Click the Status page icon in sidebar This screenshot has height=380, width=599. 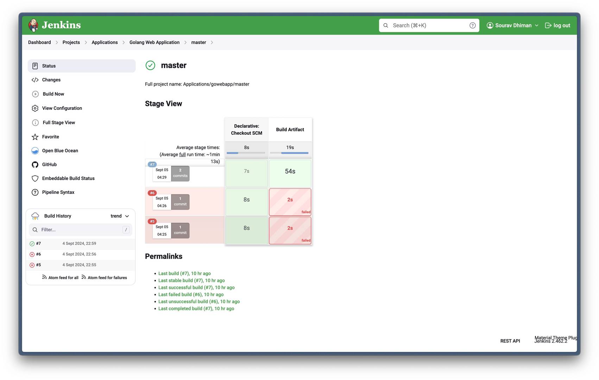click(35, 66)
